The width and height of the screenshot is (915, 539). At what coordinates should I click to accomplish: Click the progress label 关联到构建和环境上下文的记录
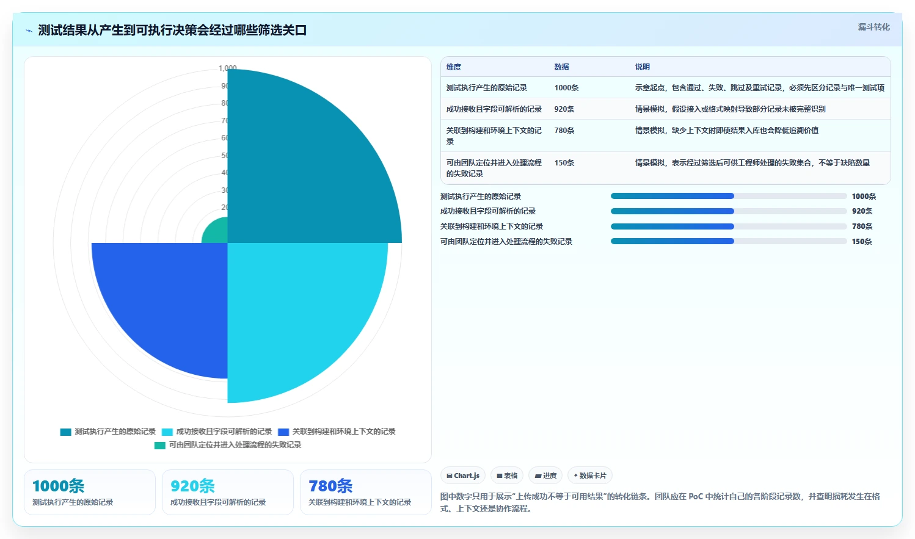[492, 226]
